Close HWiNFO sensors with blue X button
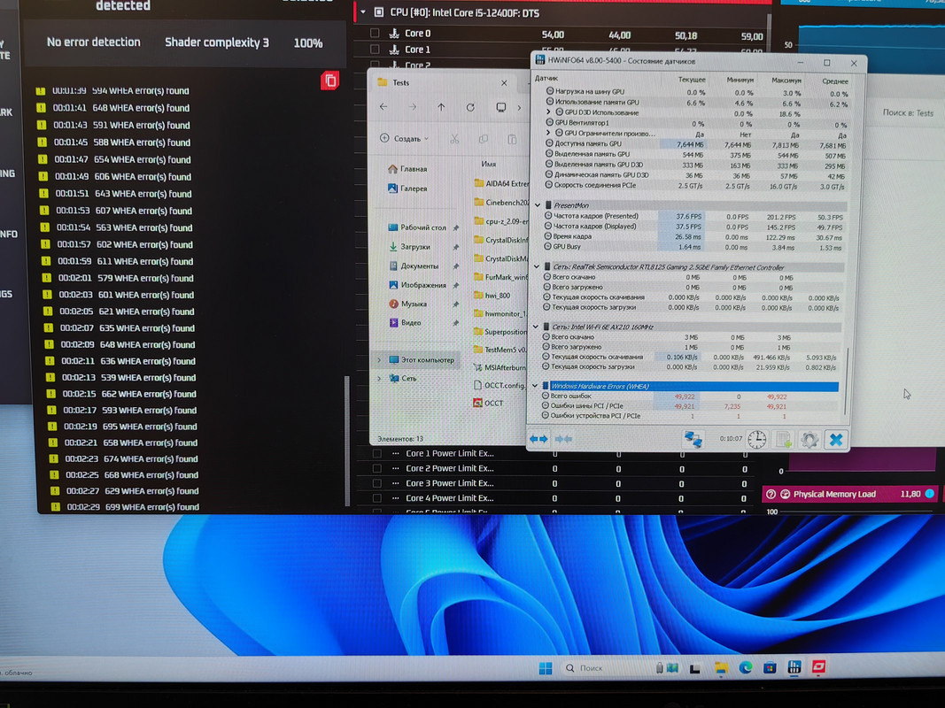The height and width of the screenshot is (708, 945). click(836, 440)
